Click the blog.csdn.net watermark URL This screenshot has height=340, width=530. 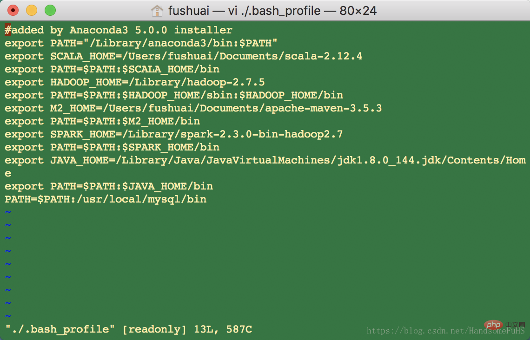pyautogui.click(x=446, y=331)
